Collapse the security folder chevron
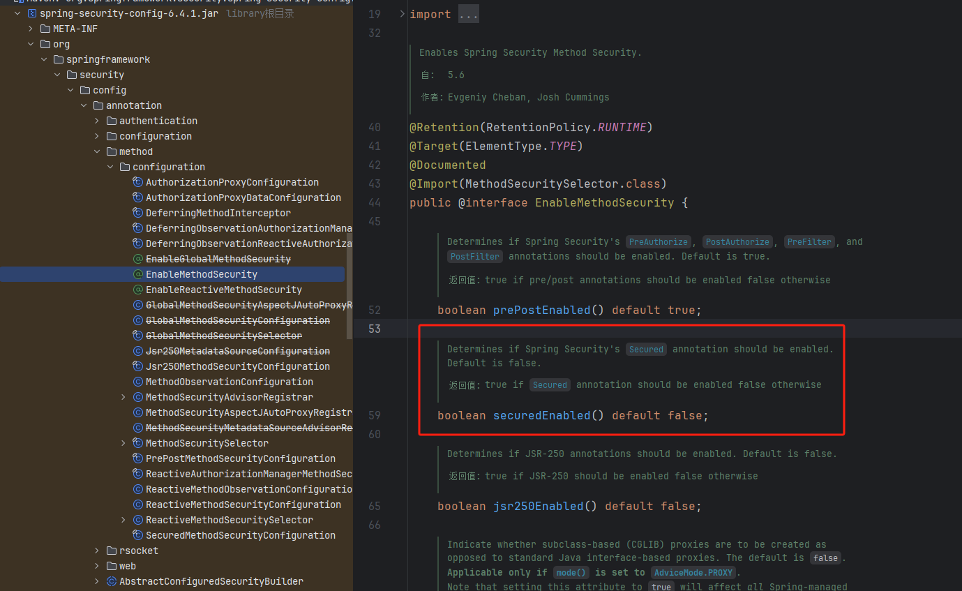The height and width of the screenshot is (591, 962). (57, 75)
